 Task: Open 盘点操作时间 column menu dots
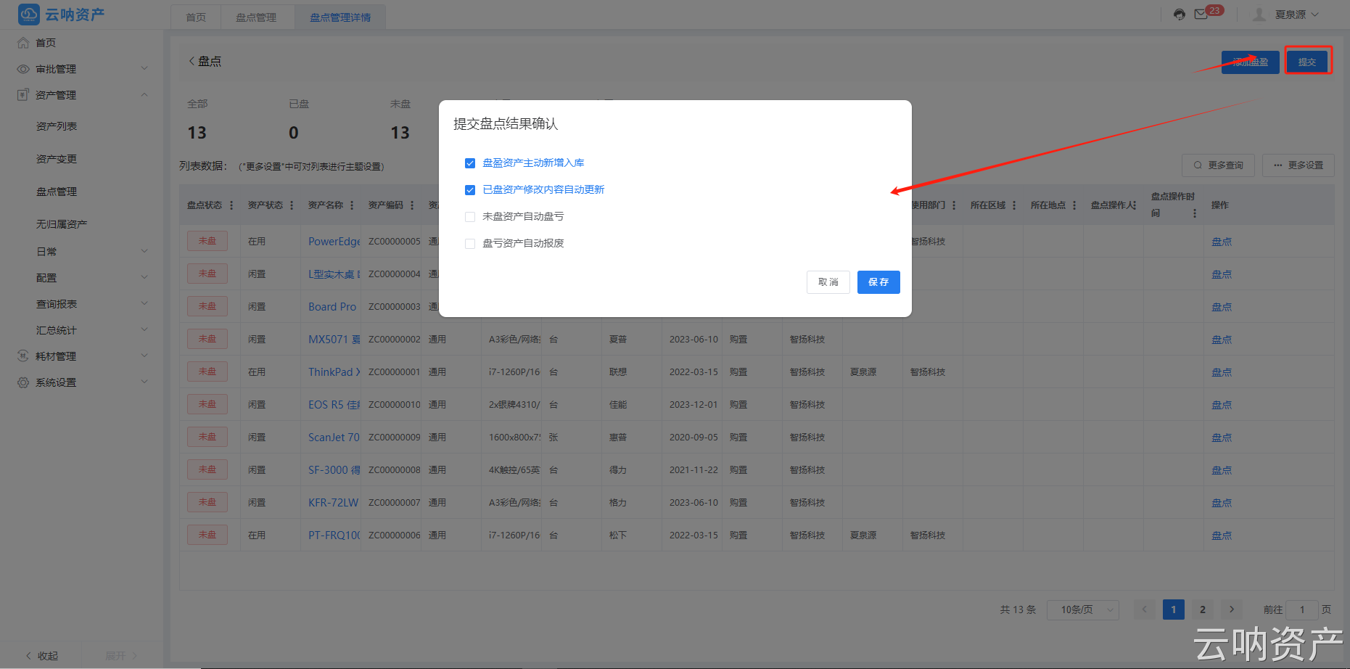(1195, 213)
